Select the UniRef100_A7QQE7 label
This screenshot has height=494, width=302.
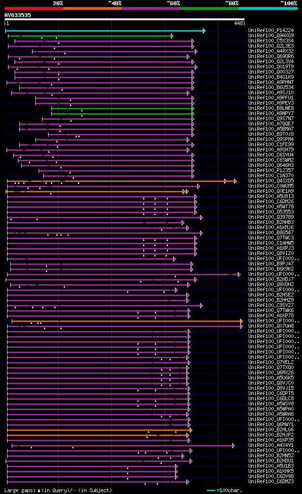point(271,123)
